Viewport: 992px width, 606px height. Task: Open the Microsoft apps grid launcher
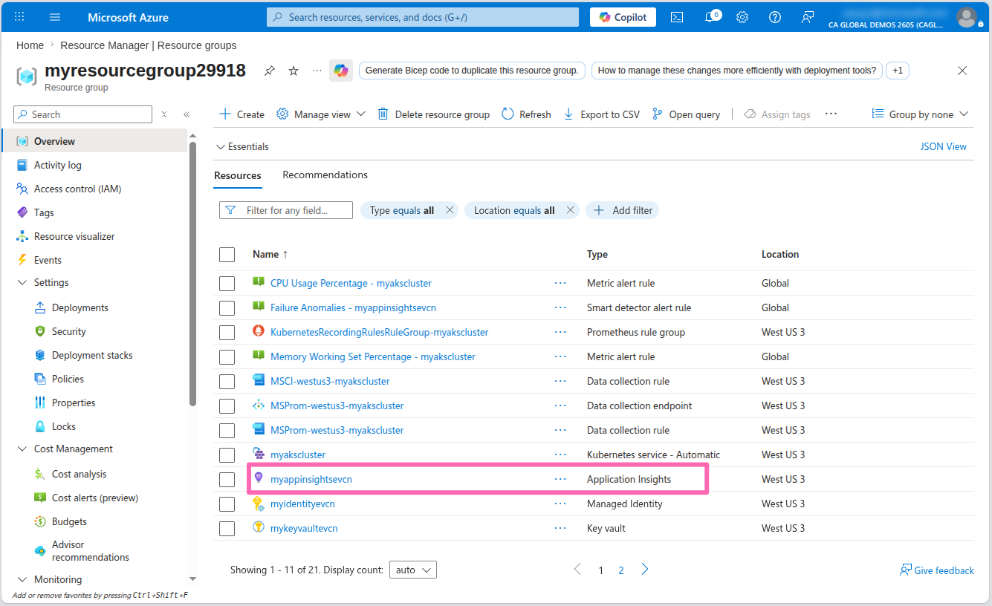pyautogui.click(x=19, y=17)
